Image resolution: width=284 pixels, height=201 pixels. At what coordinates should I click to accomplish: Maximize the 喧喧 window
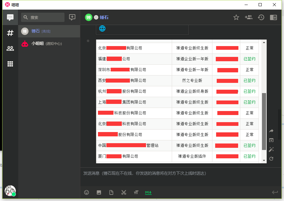(260, 5)
